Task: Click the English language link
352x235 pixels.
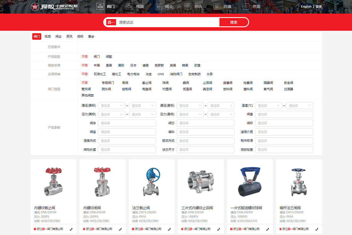Action: pyautogui.click(x=306, y=6)
